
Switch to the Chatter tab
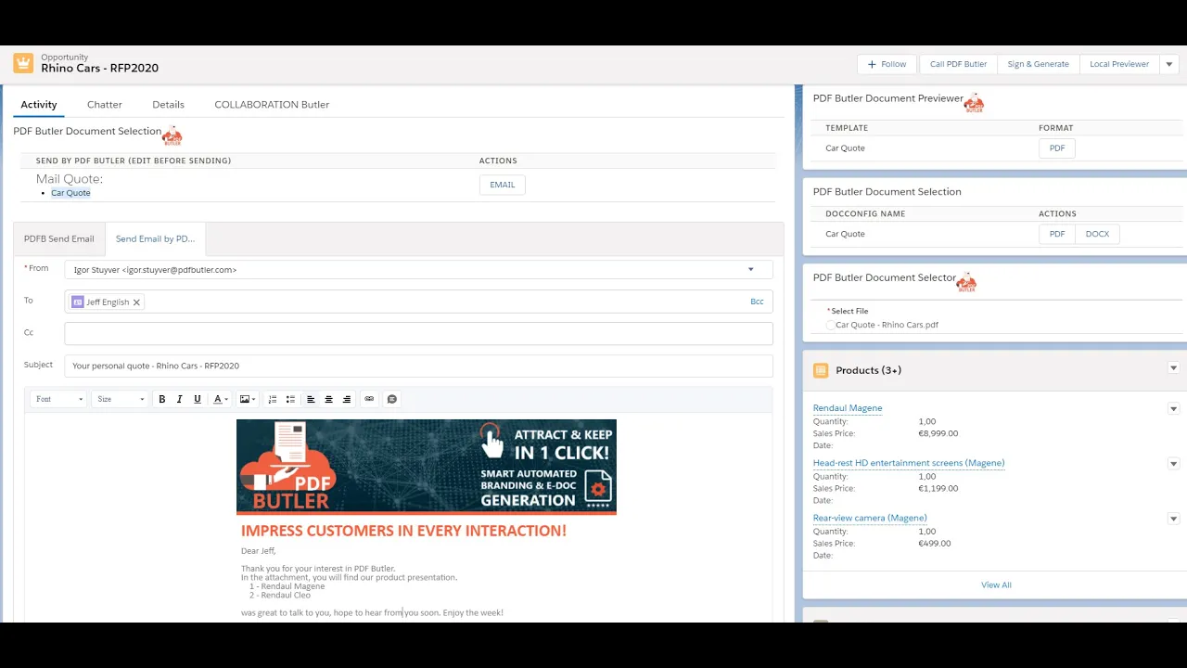105,105
